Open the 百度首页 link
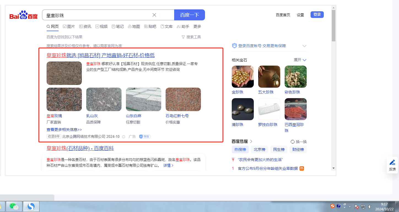 283,15
